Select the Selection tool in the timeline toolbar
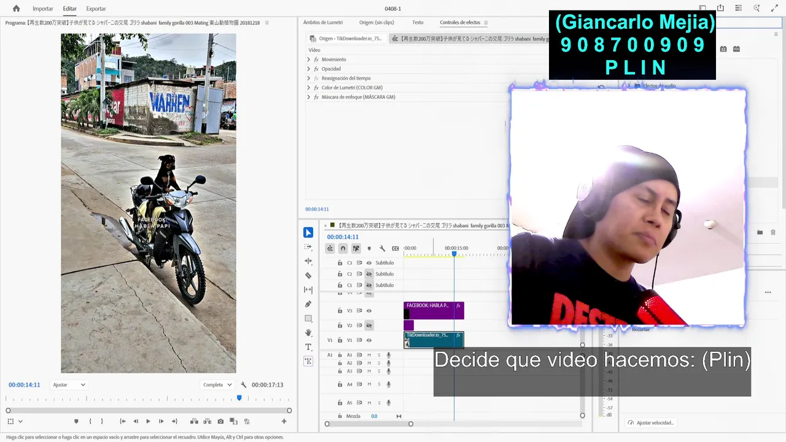The width and height of the screenshot is (786, 442). tap(308, 233)
